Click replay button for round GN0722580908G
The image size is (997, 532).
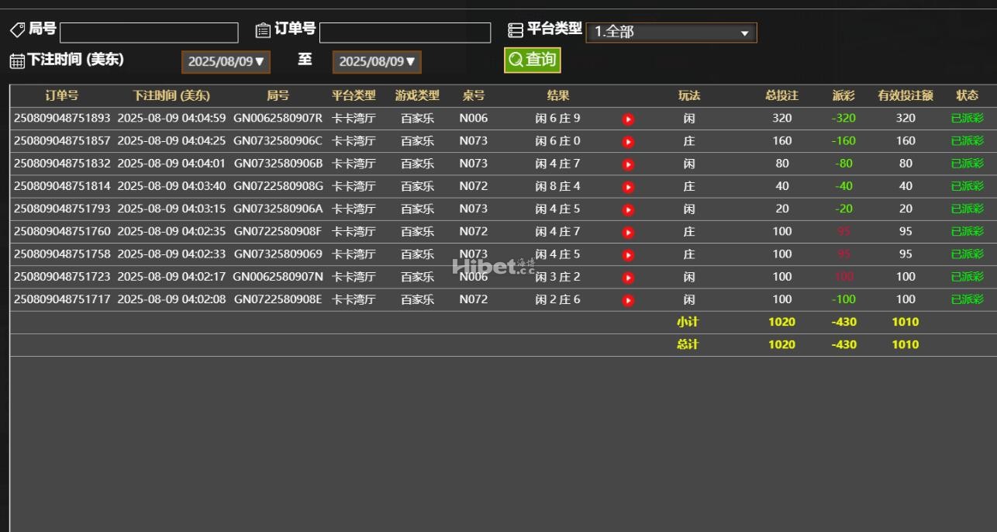[628, 187]
